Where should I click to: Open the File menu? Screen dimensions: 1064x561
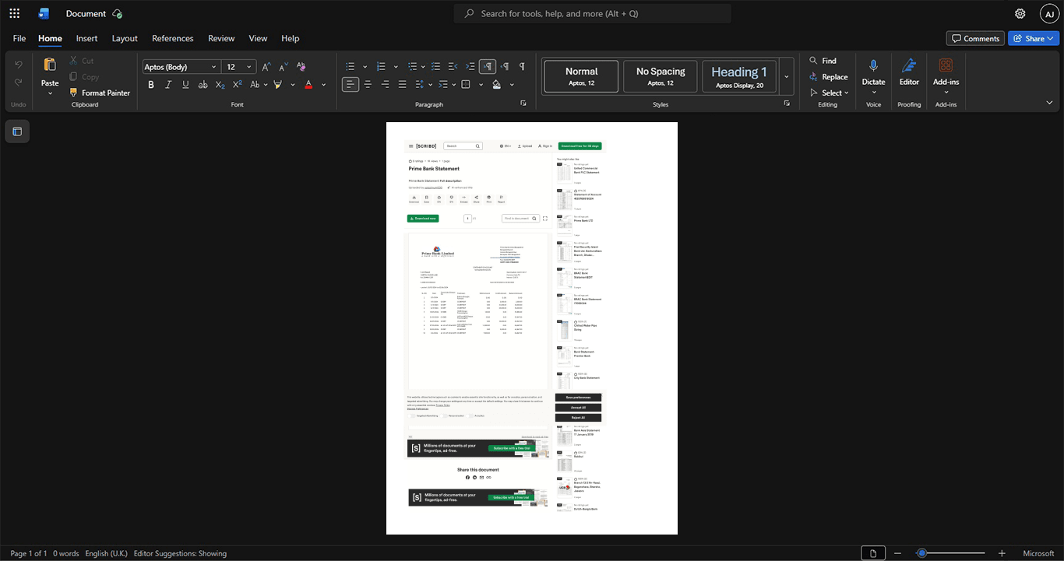19,38
